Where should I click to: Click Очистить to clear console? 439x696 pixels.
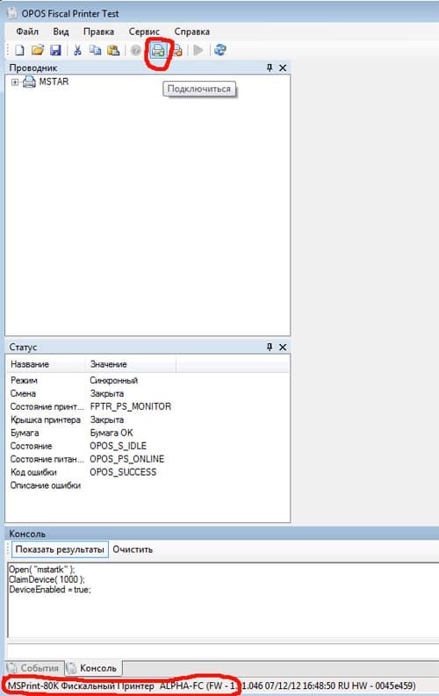click(133, 549)
